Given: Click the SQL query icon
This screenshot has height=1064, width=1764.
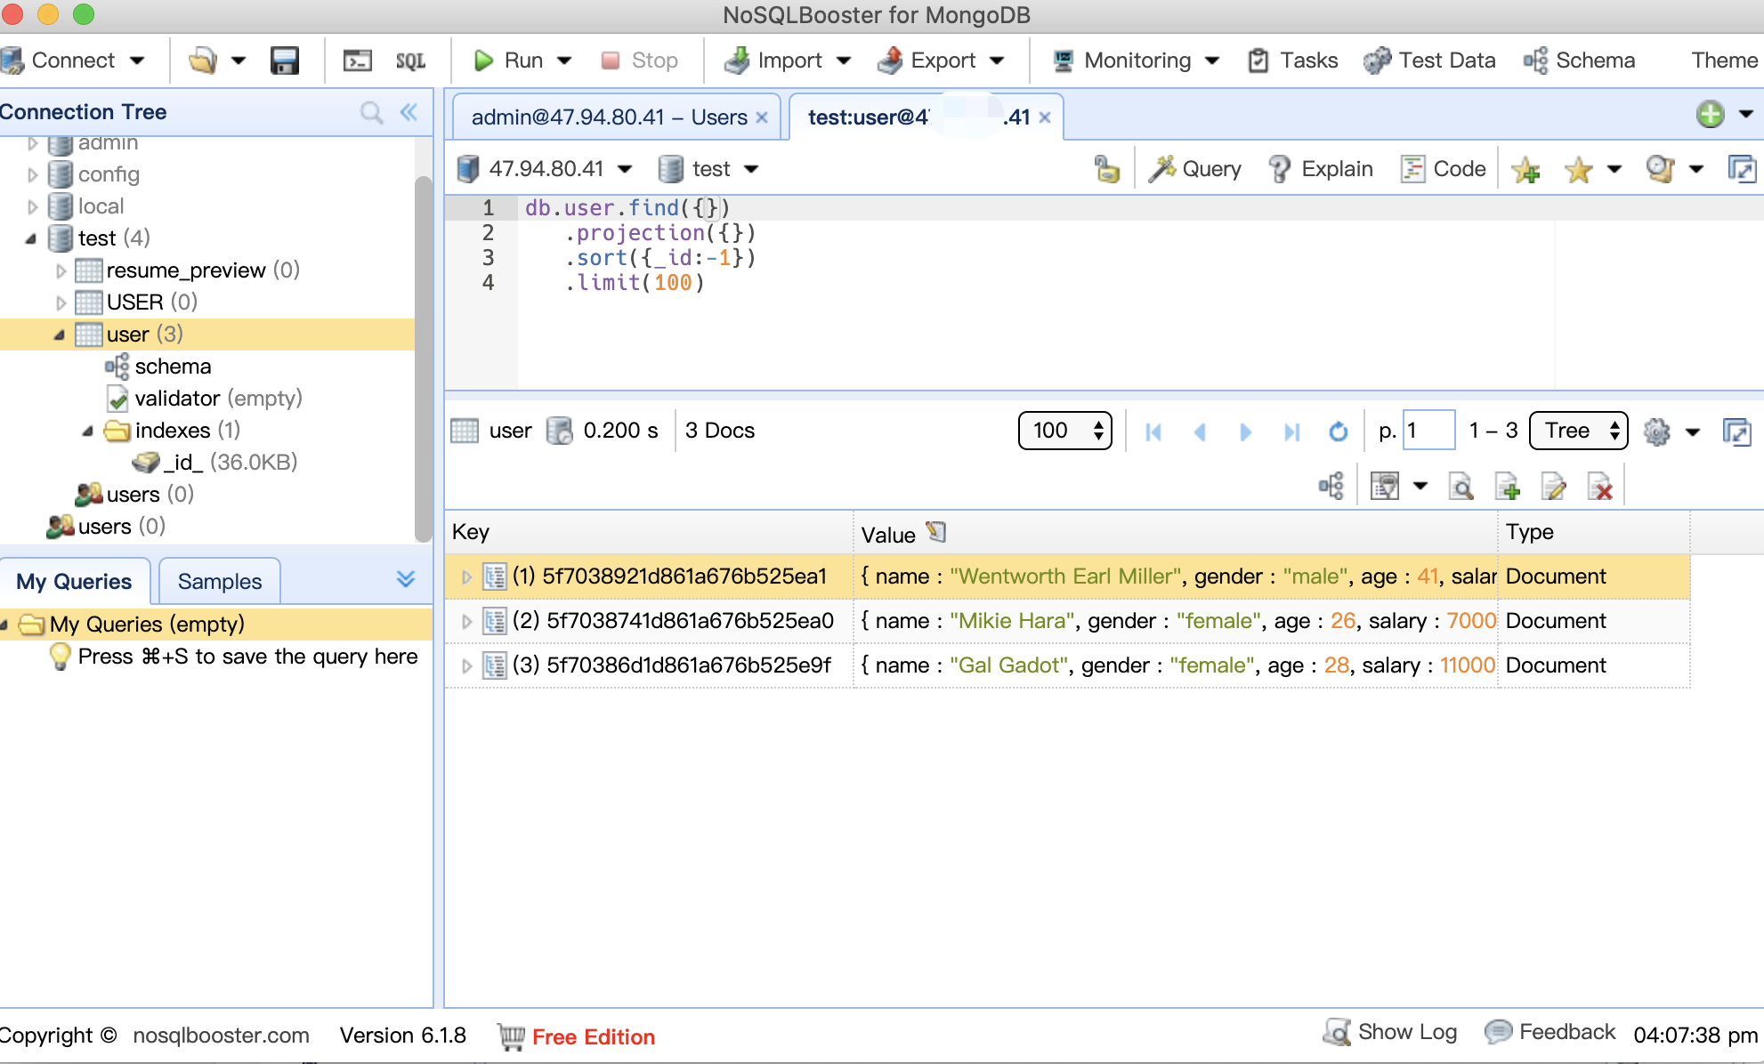Looking at the screenshot, I should pyautogui.click(x=410, y=60).
